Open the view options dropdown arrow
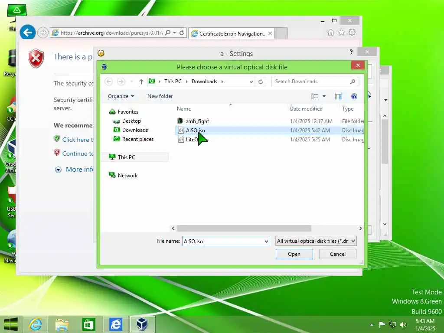This screenshot has height=333, width=444. 324,96
